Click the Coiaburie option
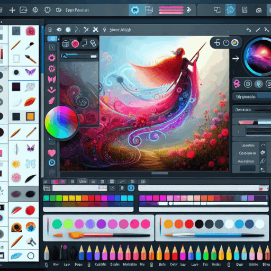This screenshot has height=271, width=271. click(x=247, y=153)
